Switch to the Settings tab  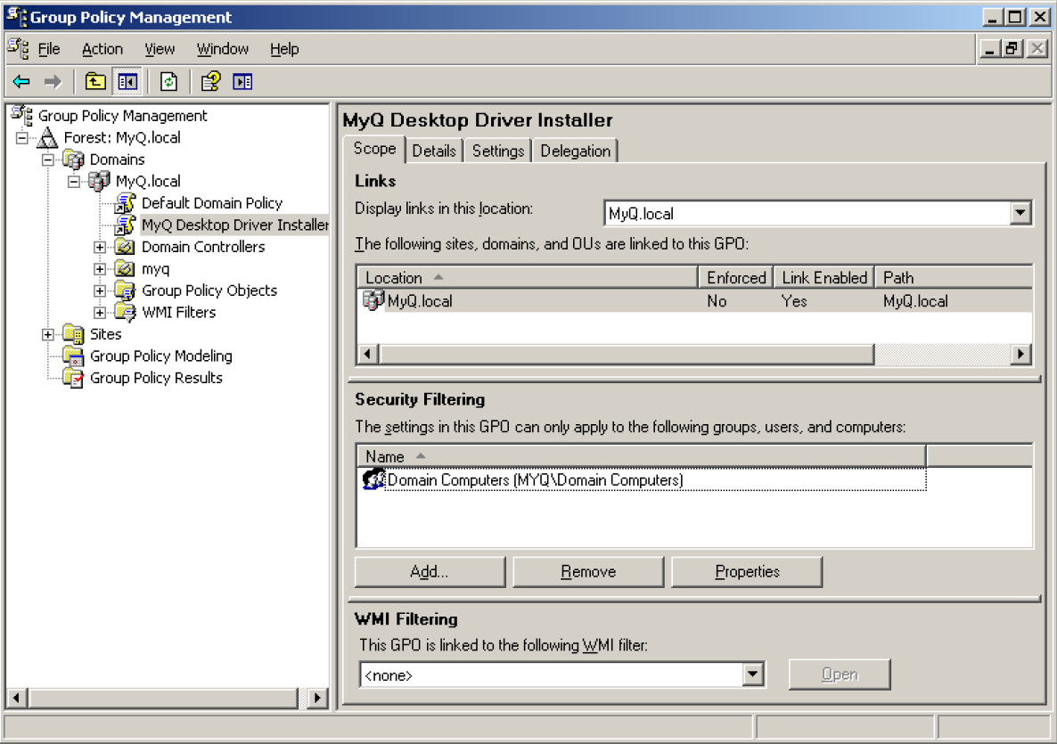click(497, 151)
